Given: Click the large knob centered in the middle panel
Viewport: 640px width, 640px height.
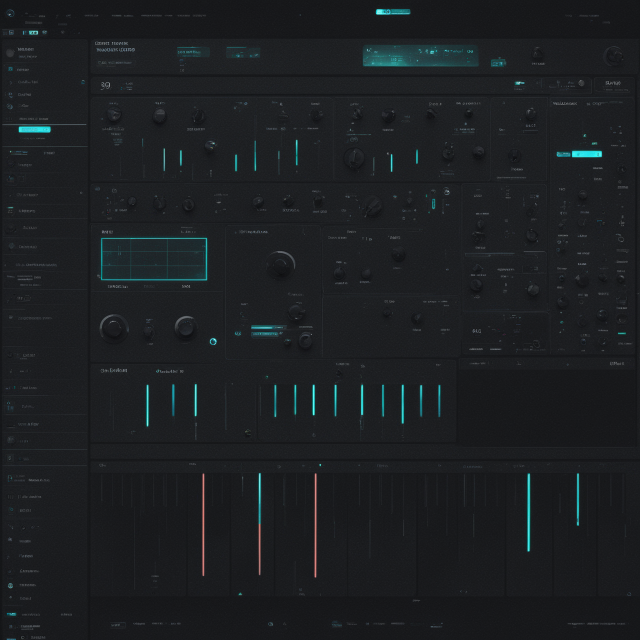Looking at the screenshot, I should [280, 264].
